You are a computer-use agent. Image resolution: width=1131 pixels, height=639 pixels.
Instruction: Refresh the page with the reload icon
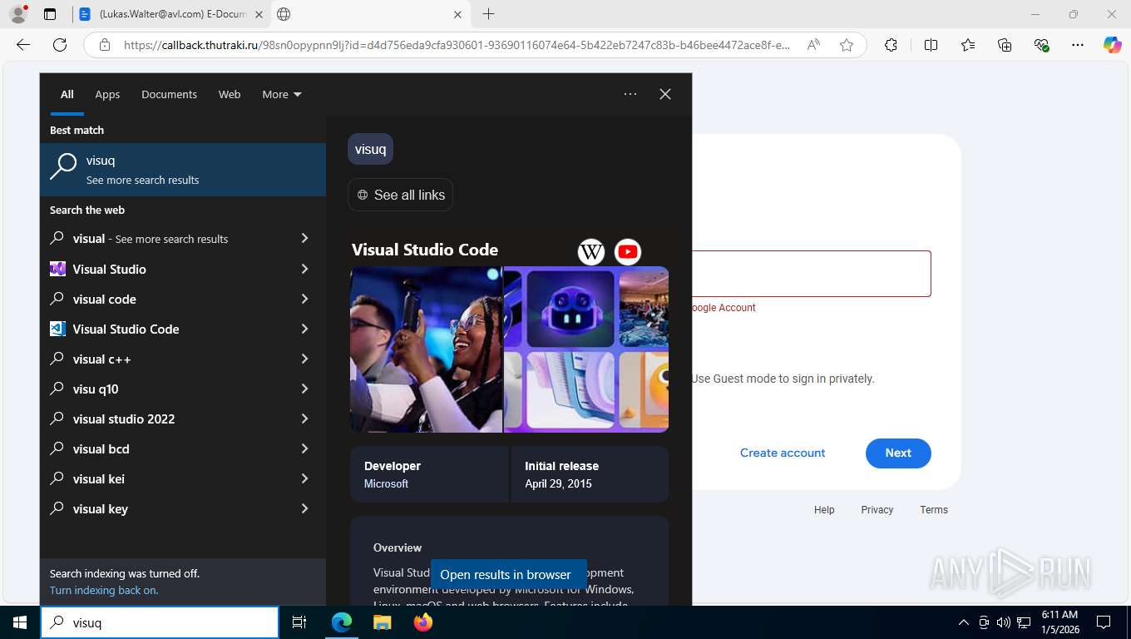tap(59, 45)
